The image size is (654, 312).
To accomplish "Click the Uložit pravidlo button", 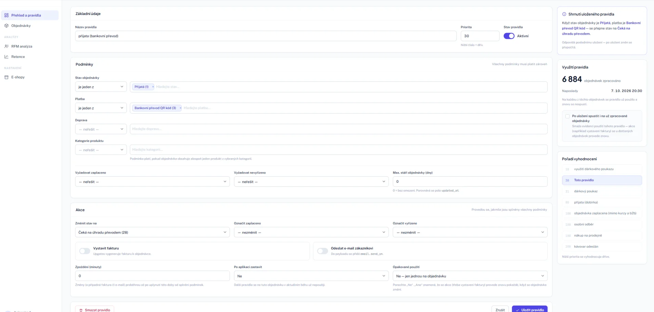I will click(x=530, y=310).
